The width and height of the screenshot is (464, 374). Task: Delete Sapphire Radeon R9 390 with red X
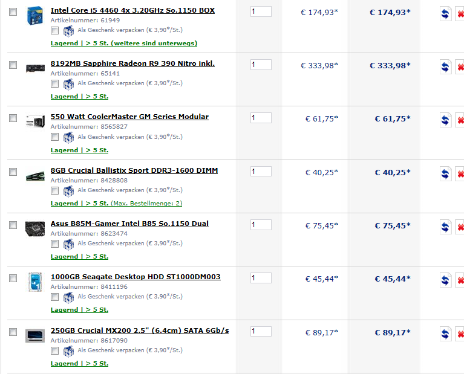pos(460,67)
